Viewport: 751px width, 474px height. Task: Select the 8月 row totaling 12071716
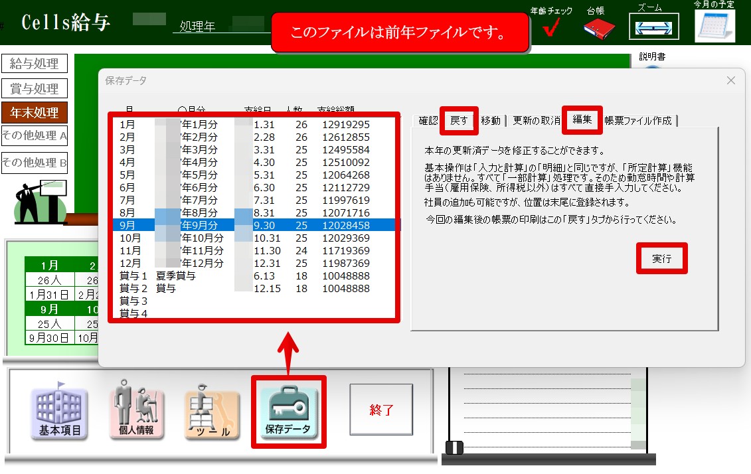click(x=254, y=213)
